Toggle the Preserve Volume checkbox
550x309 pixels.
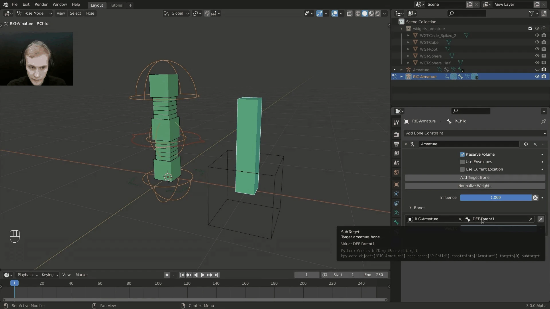[x=462, y=154]
